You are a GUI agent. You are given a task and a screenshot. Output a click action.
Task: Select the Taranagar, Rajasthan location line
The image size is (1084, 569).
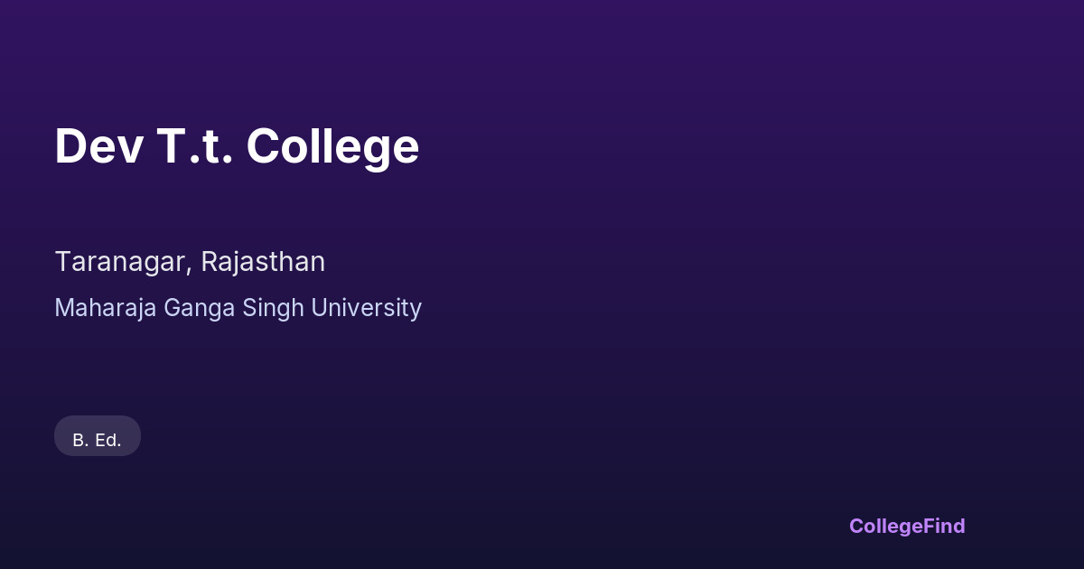click(190, 262)
